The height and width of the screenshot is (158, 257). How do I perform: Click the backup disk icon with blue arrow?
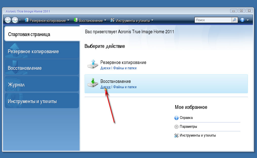point(93,64)
